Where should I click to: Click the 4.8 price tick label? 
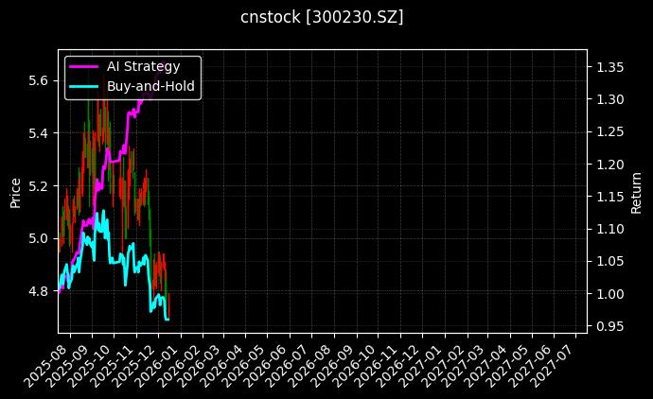(x=40, y=291)
